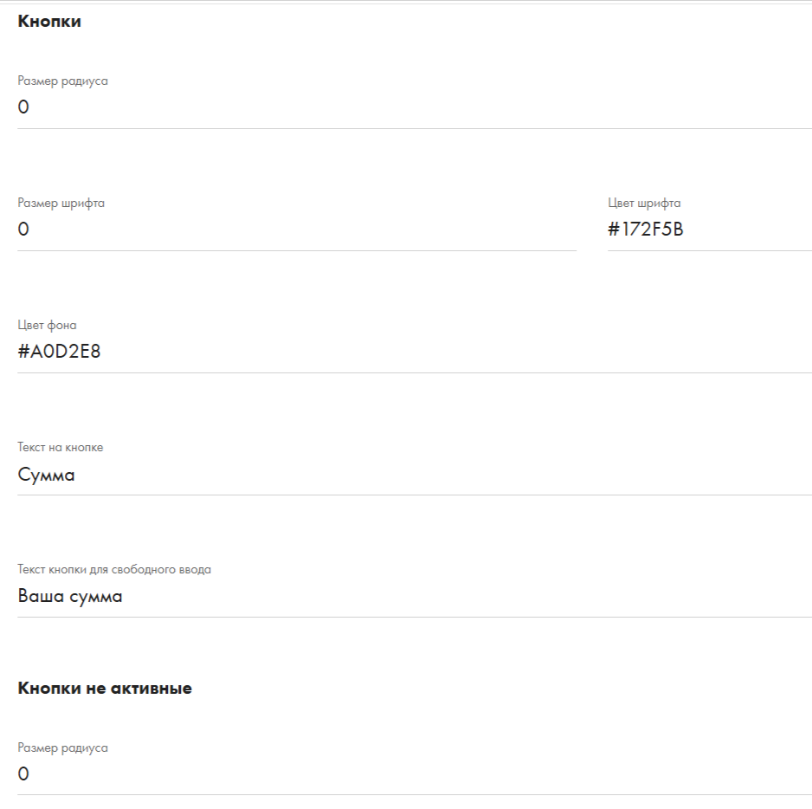The image size is (812, 809).
Task: Focus the Текст на кнопке input field
Action: pyautogui.click(x=415, y=474)
